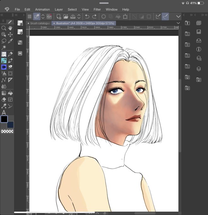This screenshot has height=215, width=208.
Task: Select the Move layer tool
Action: click(x=10, y=34)
